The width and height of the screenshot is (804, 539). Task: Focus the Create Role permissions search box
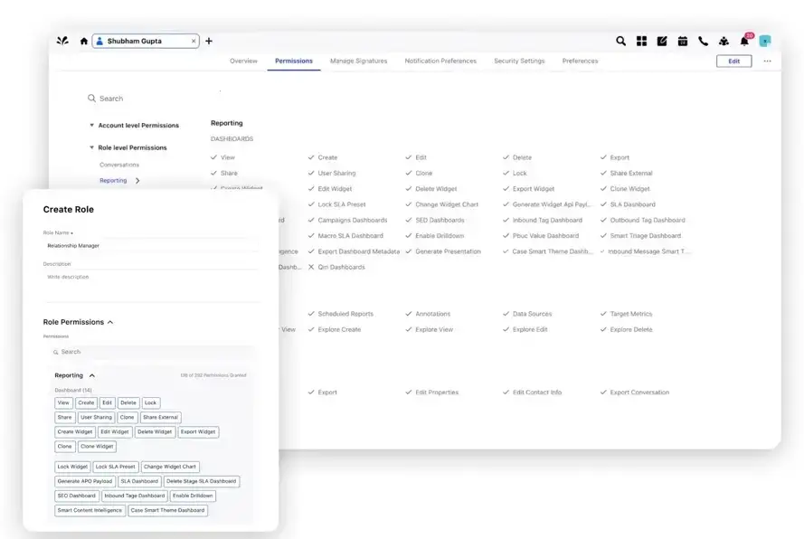pyautogui.click(x=152, y=352)
